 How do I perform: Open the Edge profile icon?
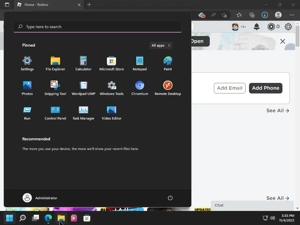[278, 15]
